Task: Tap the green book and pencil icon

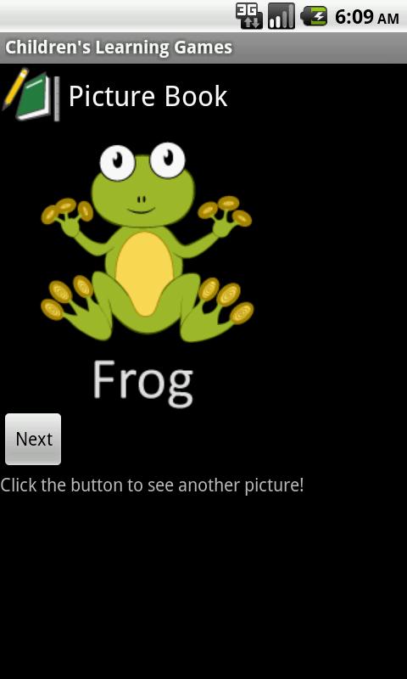Action: click(31, 94)
